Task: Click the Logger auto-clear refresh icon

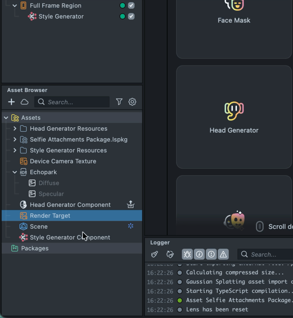Action: [x=170, y=254]
